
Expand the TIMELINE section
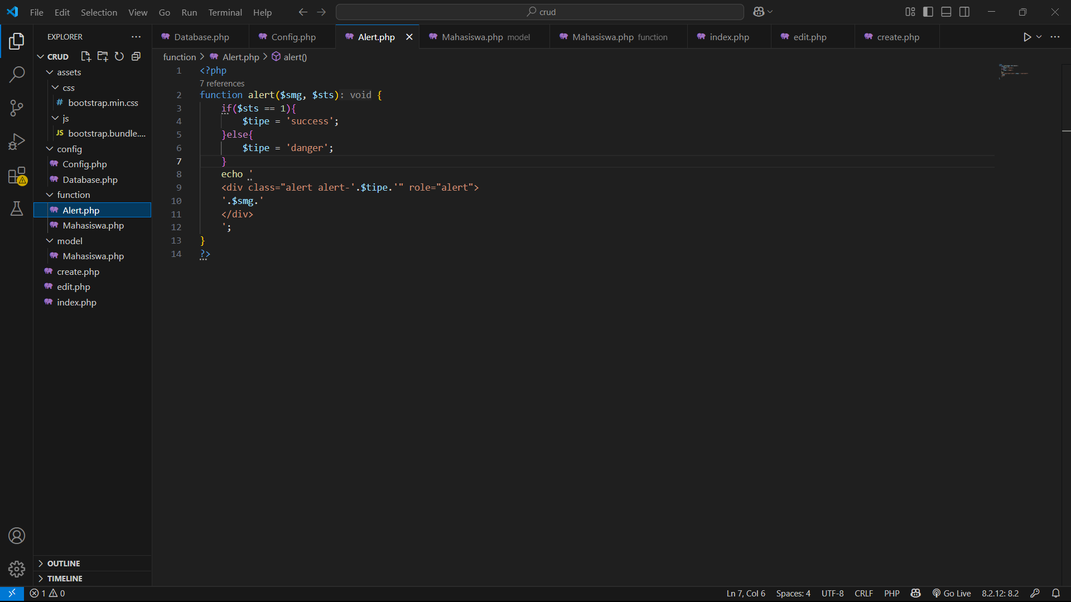[x=64, y=579]
